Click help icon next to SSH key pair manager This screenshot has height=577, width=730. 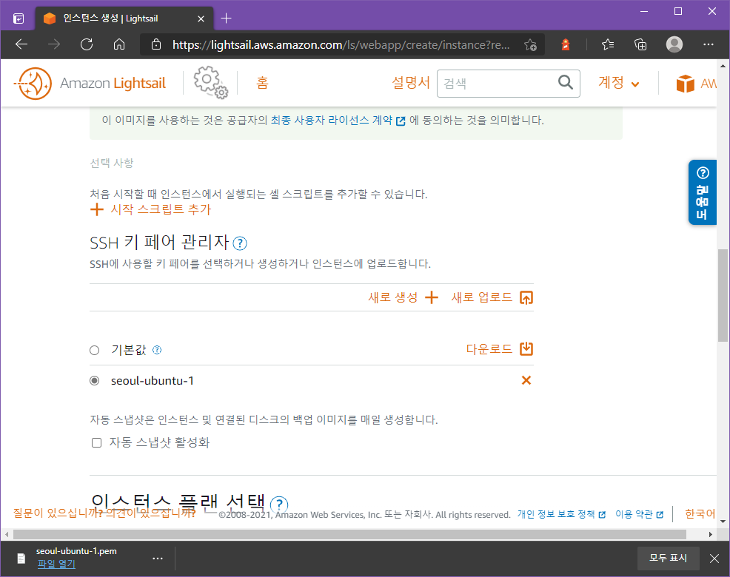tap(240, 243)
